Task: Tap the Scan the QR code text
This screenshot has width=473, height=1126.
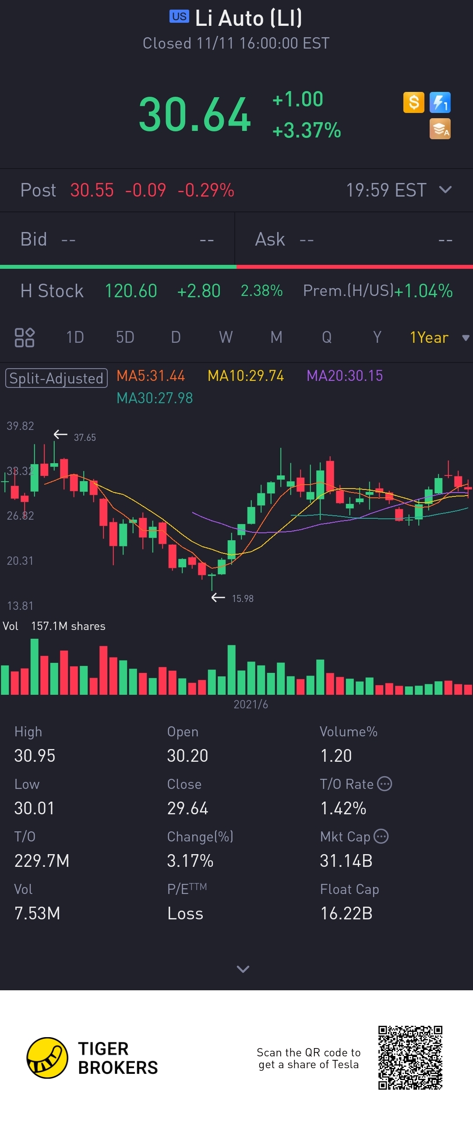Action: point(309,1058)
